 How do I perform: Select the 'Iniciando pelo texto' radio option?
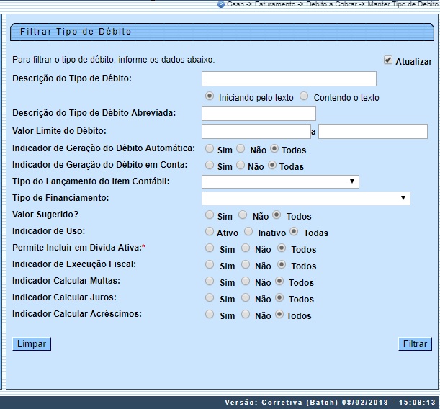click(x=210, y=96)
